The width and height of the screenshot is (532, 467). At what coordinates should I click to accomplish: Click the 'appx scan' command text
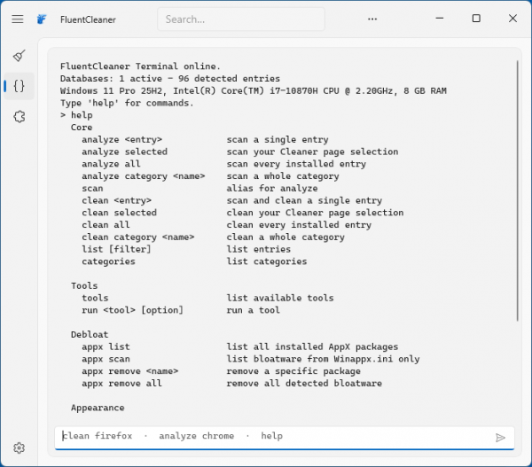[106, 359]
